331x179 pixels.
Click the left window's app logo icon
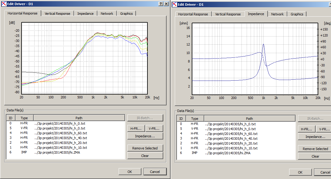coord(4,4)
